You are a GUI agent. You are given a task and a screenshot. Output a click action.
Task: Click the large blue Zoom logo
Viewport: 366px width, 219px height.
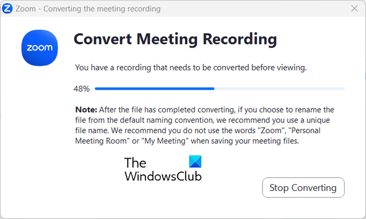pos(40,47)
